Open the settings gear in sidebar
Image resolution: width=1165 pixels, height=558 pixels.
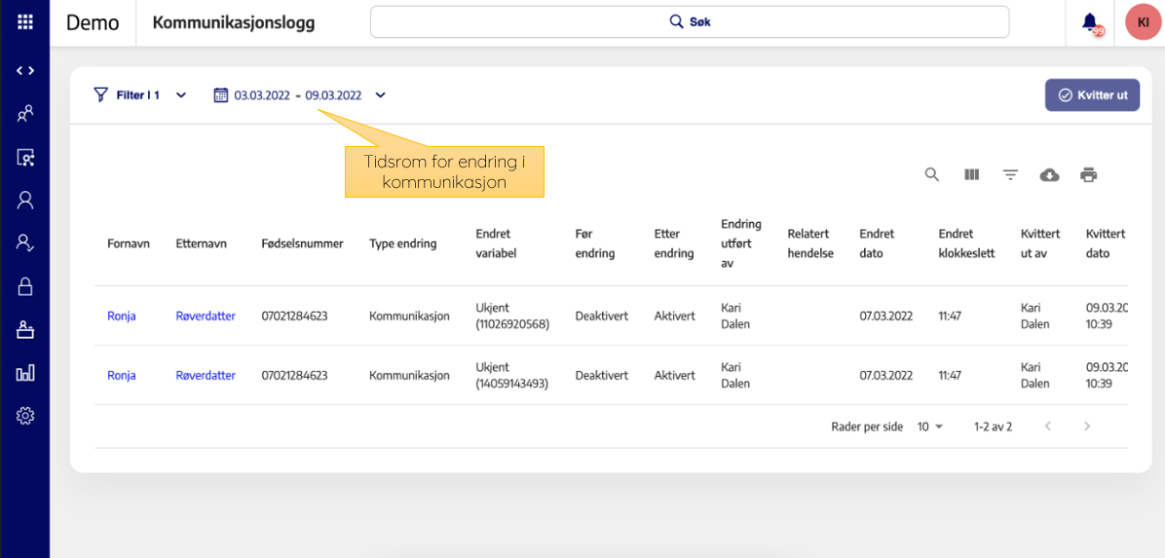click(x=25, y=416)
